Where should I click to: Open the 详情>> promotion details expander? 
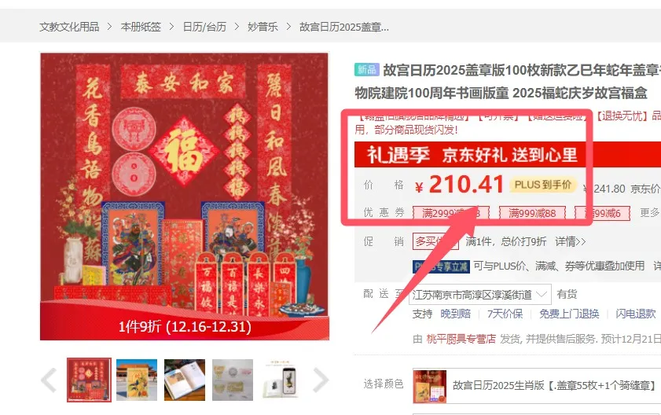(x=571, y=241)
